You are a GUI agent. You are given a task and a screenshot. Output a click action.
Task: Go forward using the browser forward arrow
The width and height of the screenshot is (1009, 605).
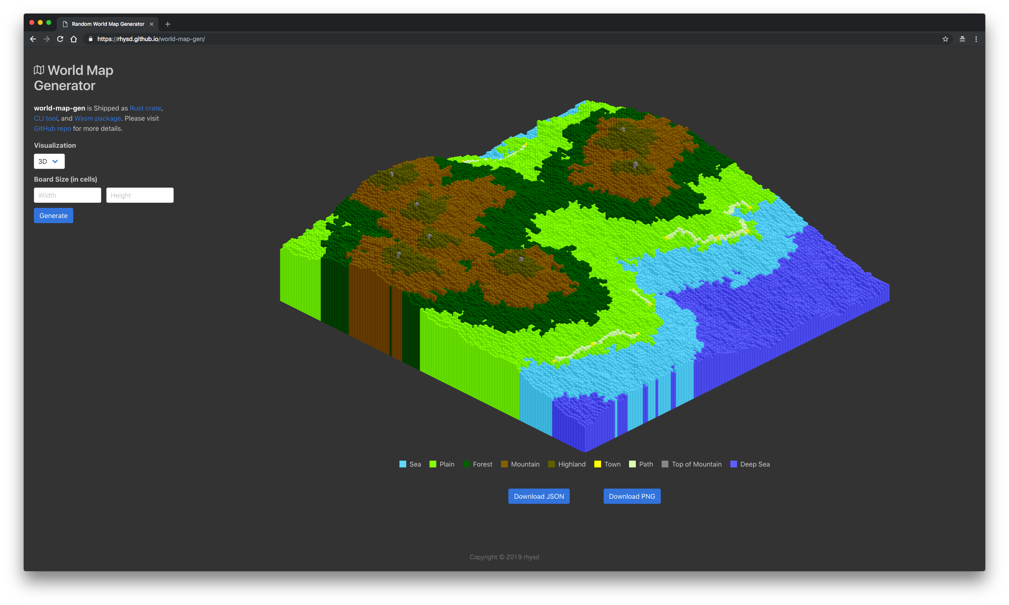(47, 39)
